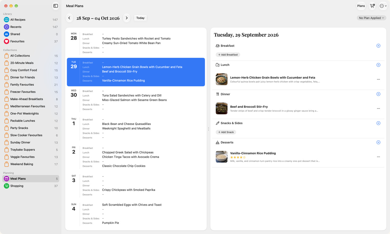Click the plus icon beside Desserts

pos(378,142)
